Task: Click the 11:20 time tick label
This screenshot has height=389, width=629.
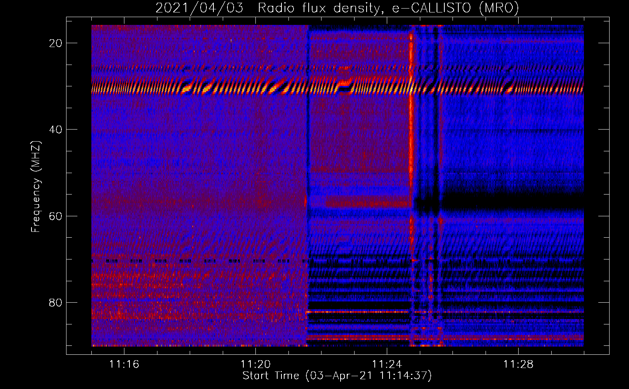Action: pyautogui.click(x=255, y=364)
